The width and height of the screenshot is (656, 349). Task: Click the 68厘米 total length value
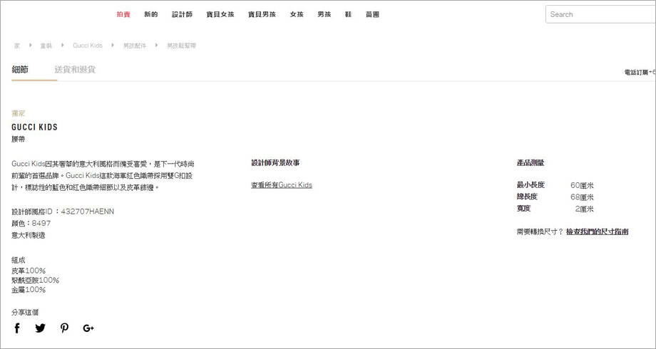pos(582,197)
